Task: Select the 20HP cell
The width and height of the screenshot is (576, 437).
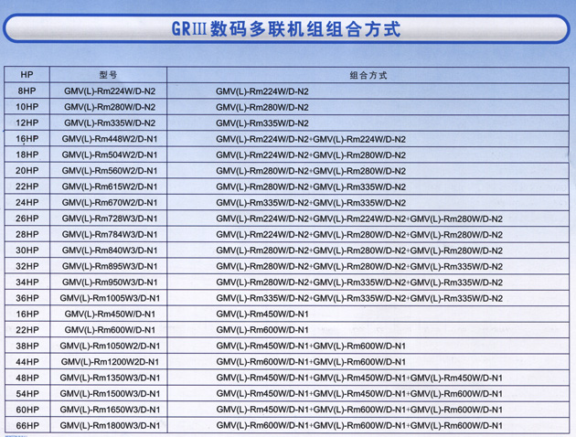Action: (27, 170)
